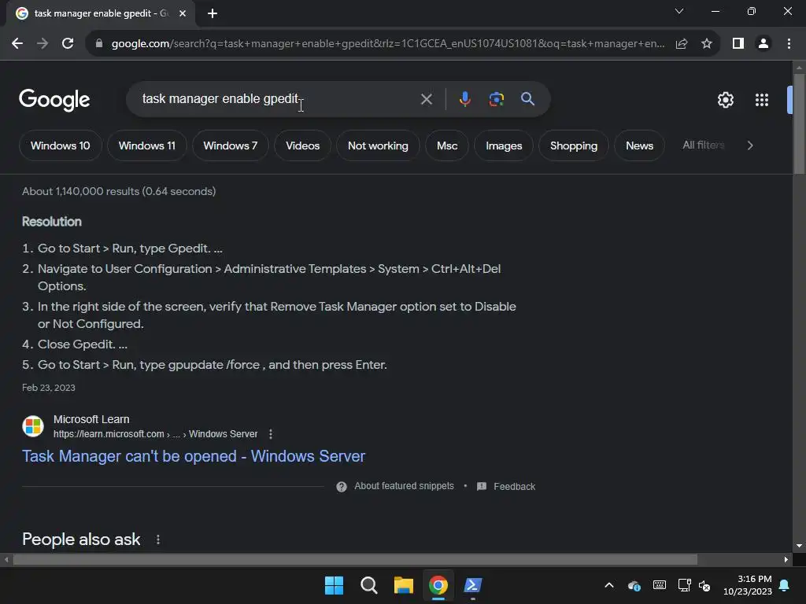Open Microsoft Learn result options menu
806x604 pixels.
(271, 434)
